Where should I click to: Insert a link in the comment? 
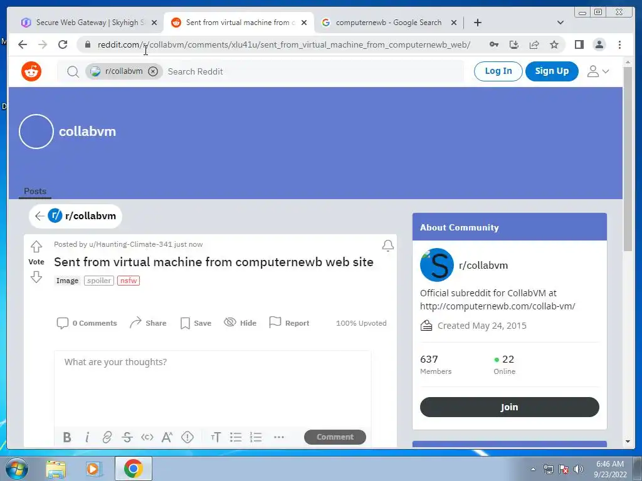tap(107, 437)
